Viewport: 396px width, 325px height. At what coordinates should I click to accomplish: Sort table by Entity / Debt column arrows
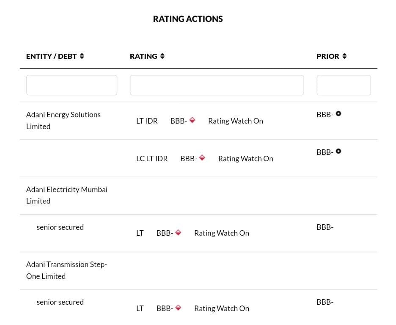coord(82,56)
